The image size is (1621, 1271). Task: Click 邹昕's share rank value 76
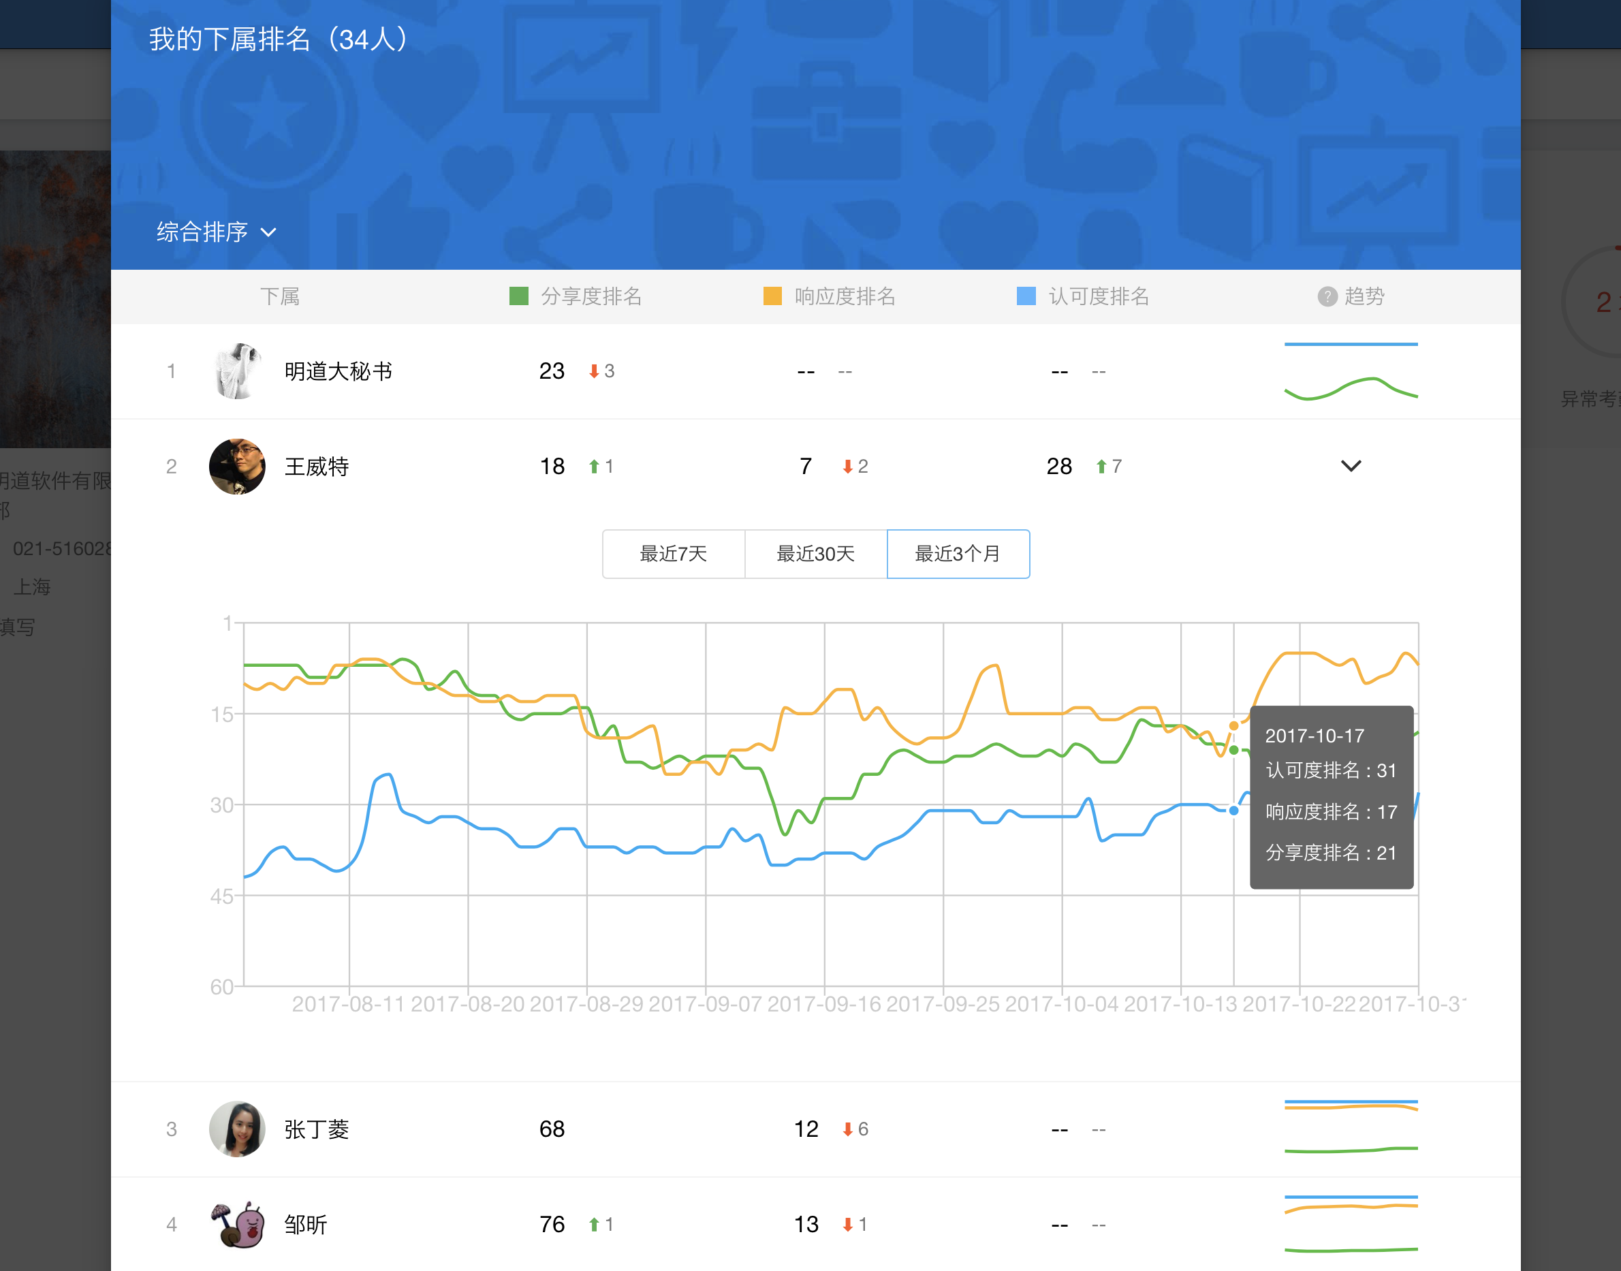pyautogui.click(x=552, y=1224)
